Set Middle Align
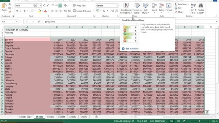This screenshot has width=219, height=123. coord(56,5)
